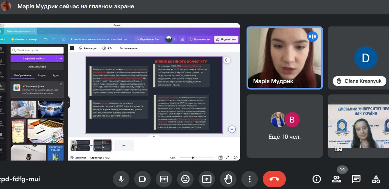Click the present screen icon
This screenshot has height=189, width=389.
click(207, 179)
